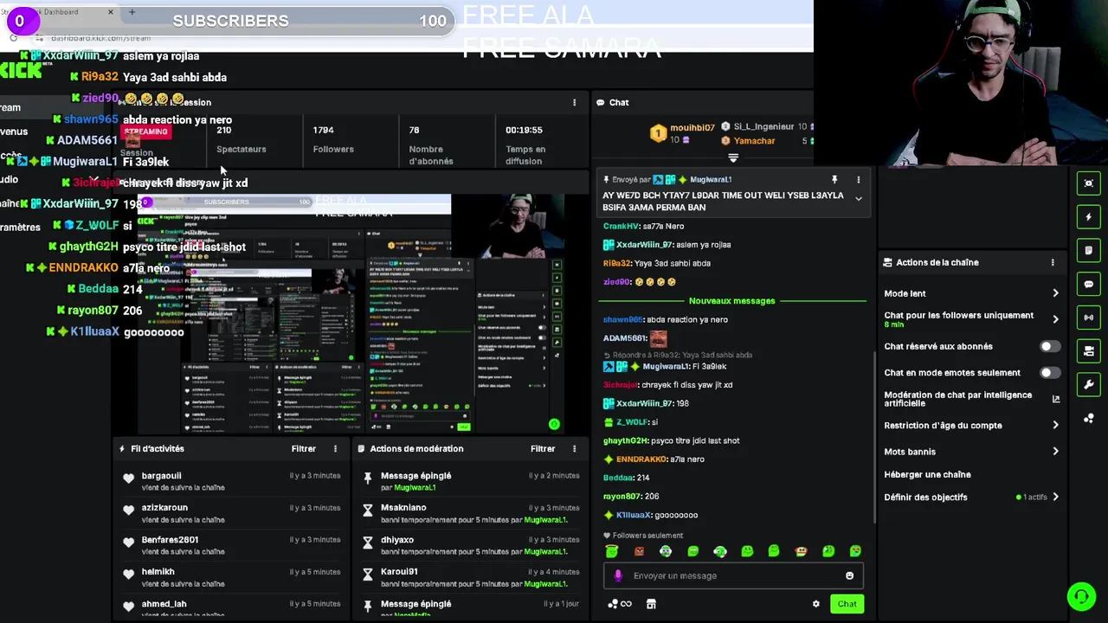Viewport: 1108px width, 623px height.
Task: Click the wrench sidebar icon
Action: point(1088,385)
